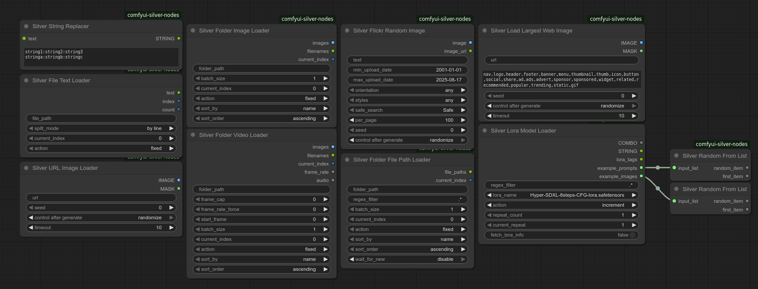Screen dimensions: 758x289
Task: Increase seed on Silver Flickr Random Image
Action: coord(463,130)
